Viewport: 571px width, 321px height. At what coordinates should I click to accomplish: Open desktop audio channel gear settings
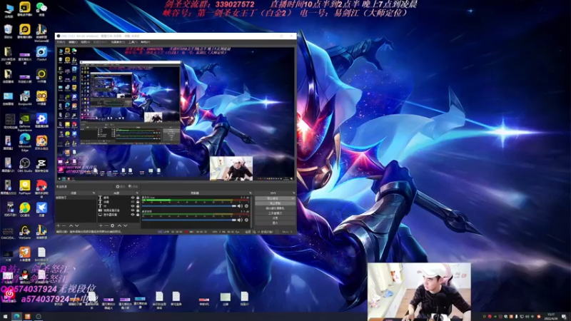(246, 220)
